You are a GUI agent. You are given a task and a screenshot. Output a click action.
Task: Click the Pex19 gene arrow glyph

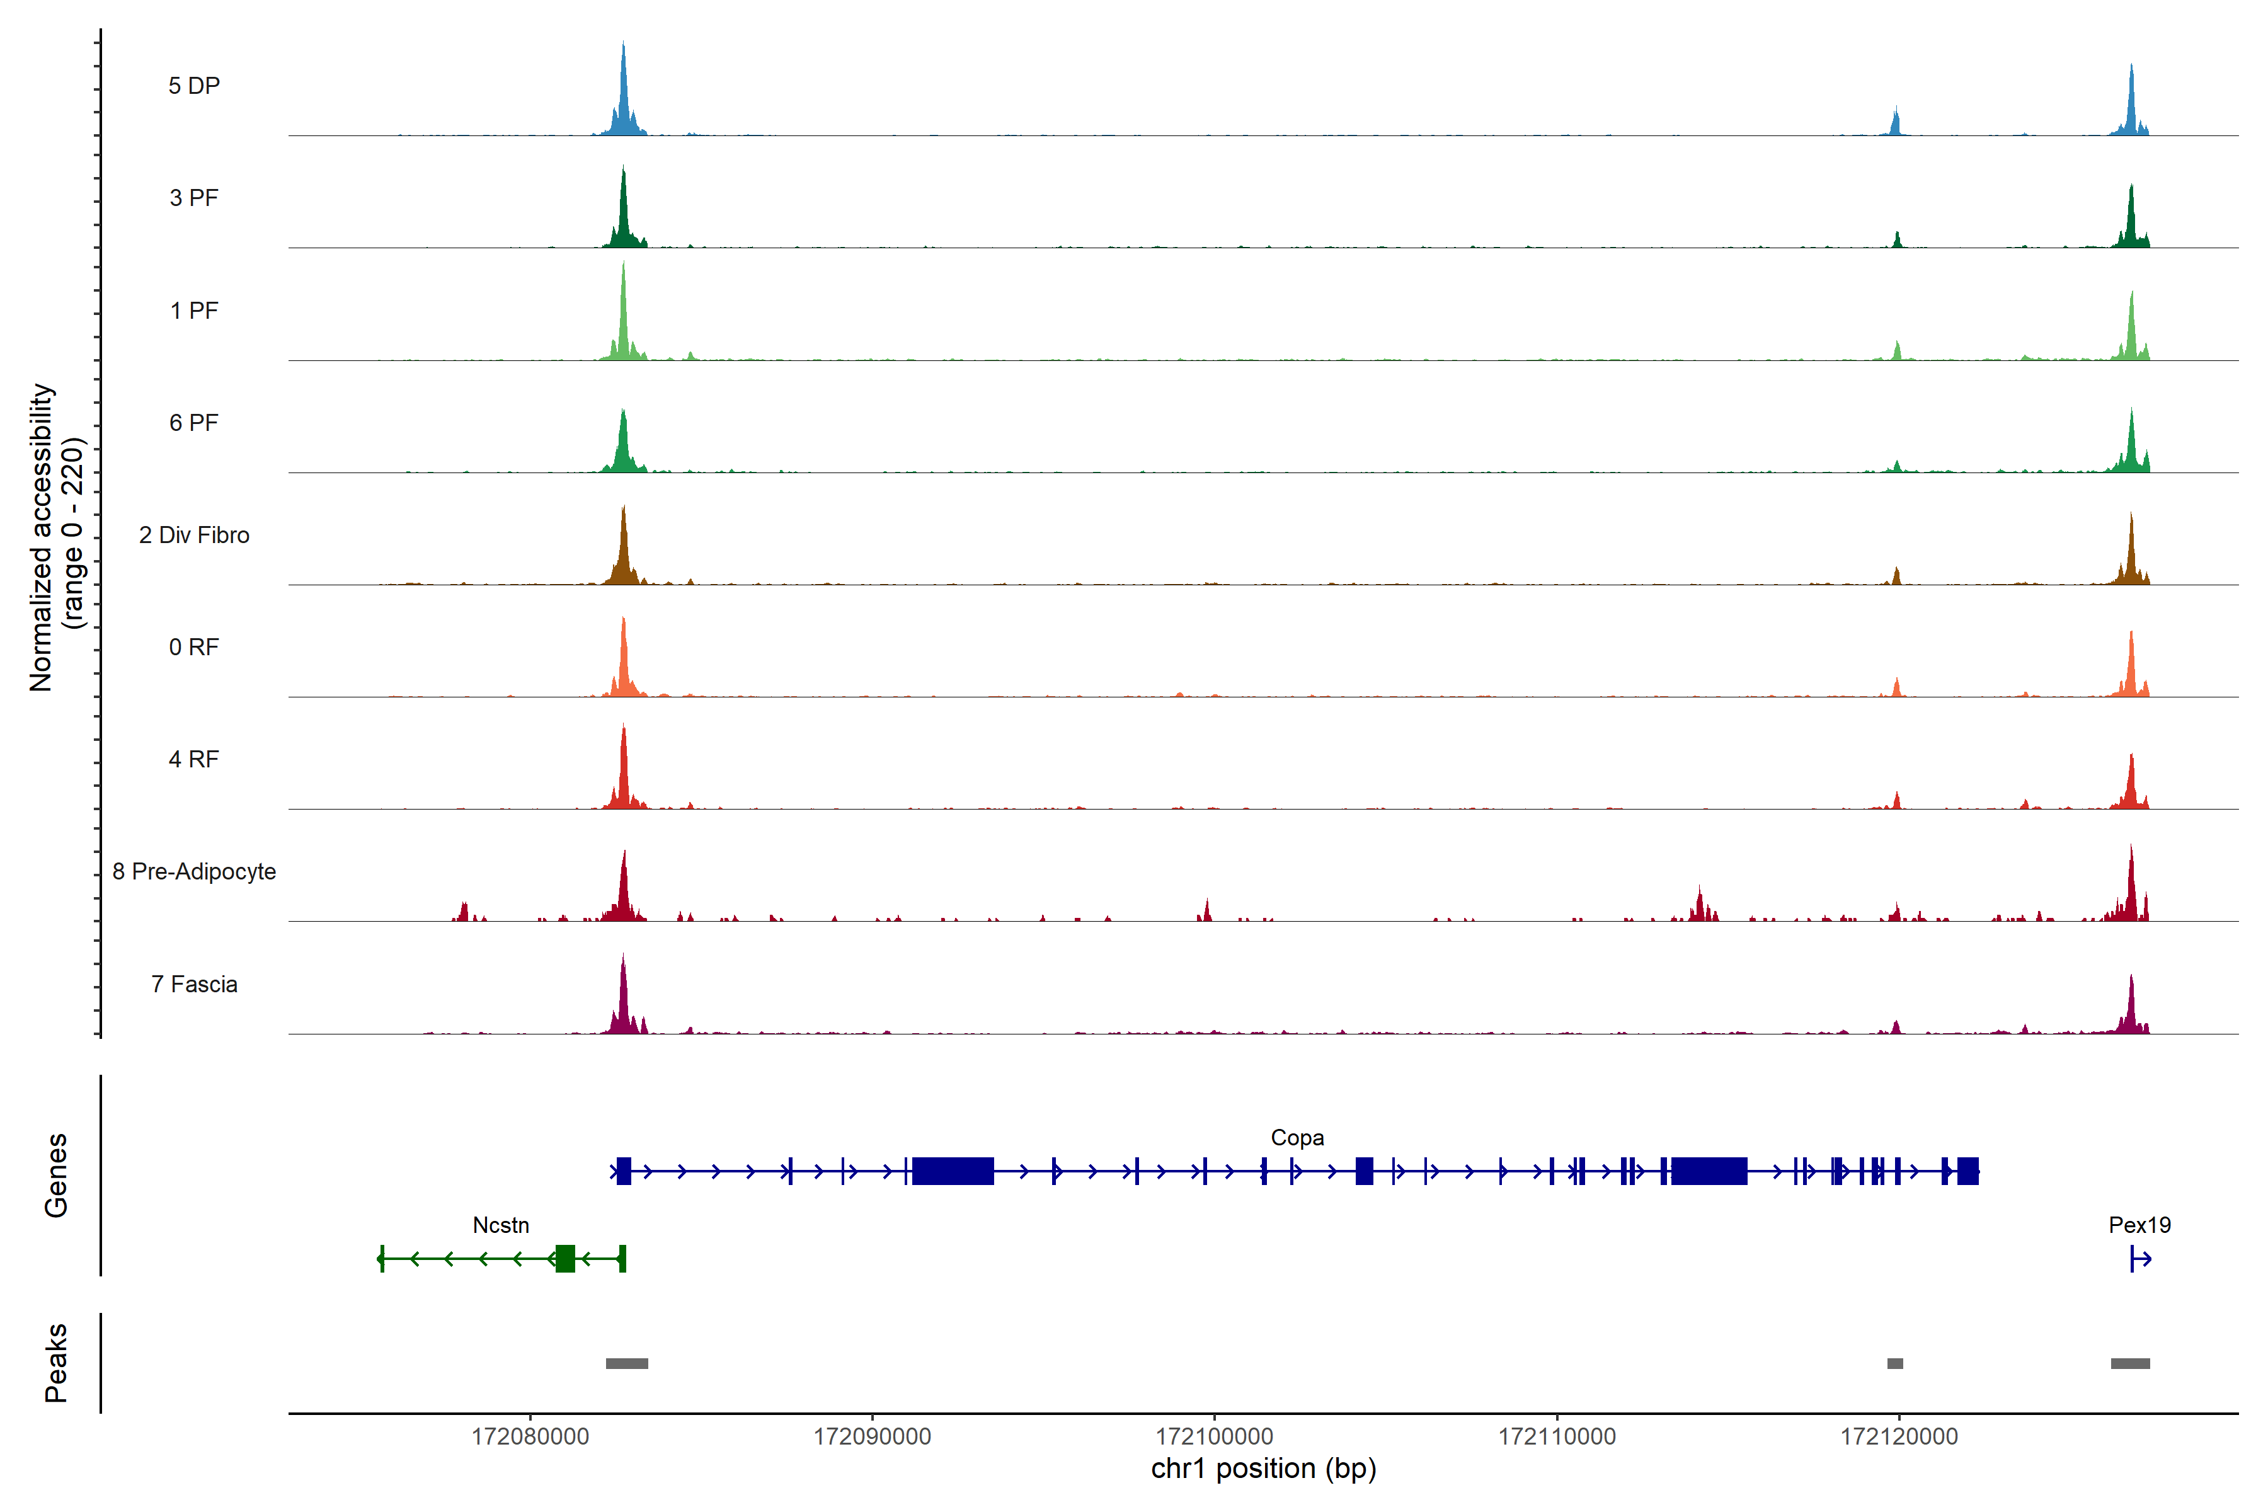point(2139,1258)
